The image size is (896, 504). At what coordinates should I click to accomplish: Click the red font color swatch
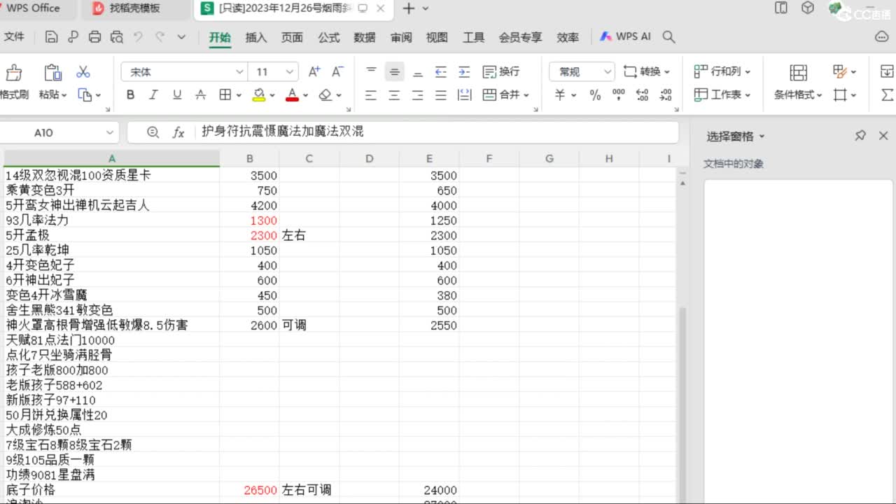(x=293, y=95)
